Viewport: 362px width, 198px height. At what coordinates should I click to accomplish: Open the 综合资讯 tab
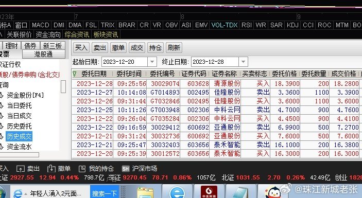click(77, 34)
